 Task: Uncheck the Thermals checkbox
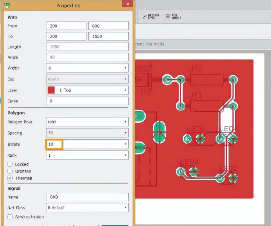[x=10, y=178]
